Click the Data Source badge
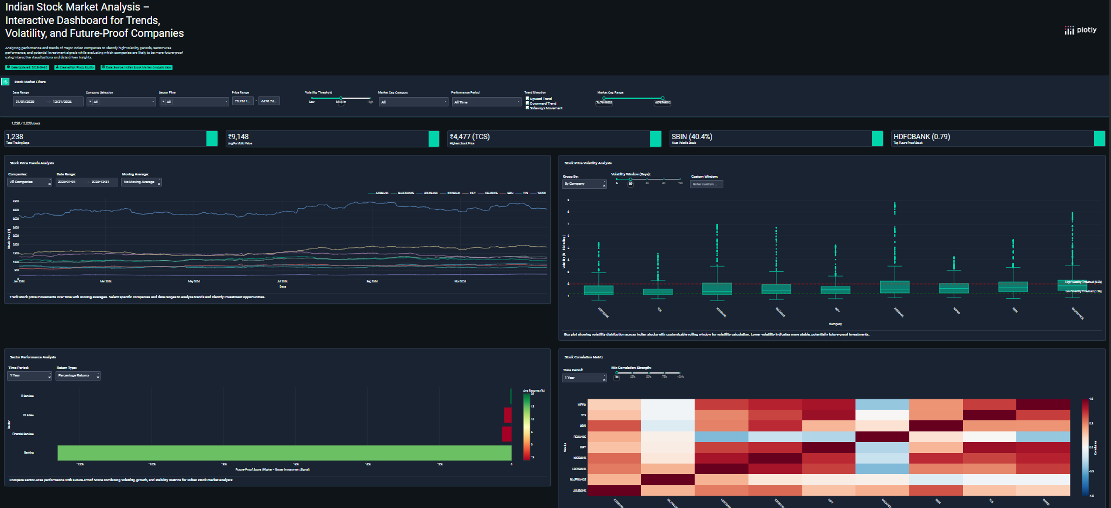The image size is (1111, 508). coord(136,67)
